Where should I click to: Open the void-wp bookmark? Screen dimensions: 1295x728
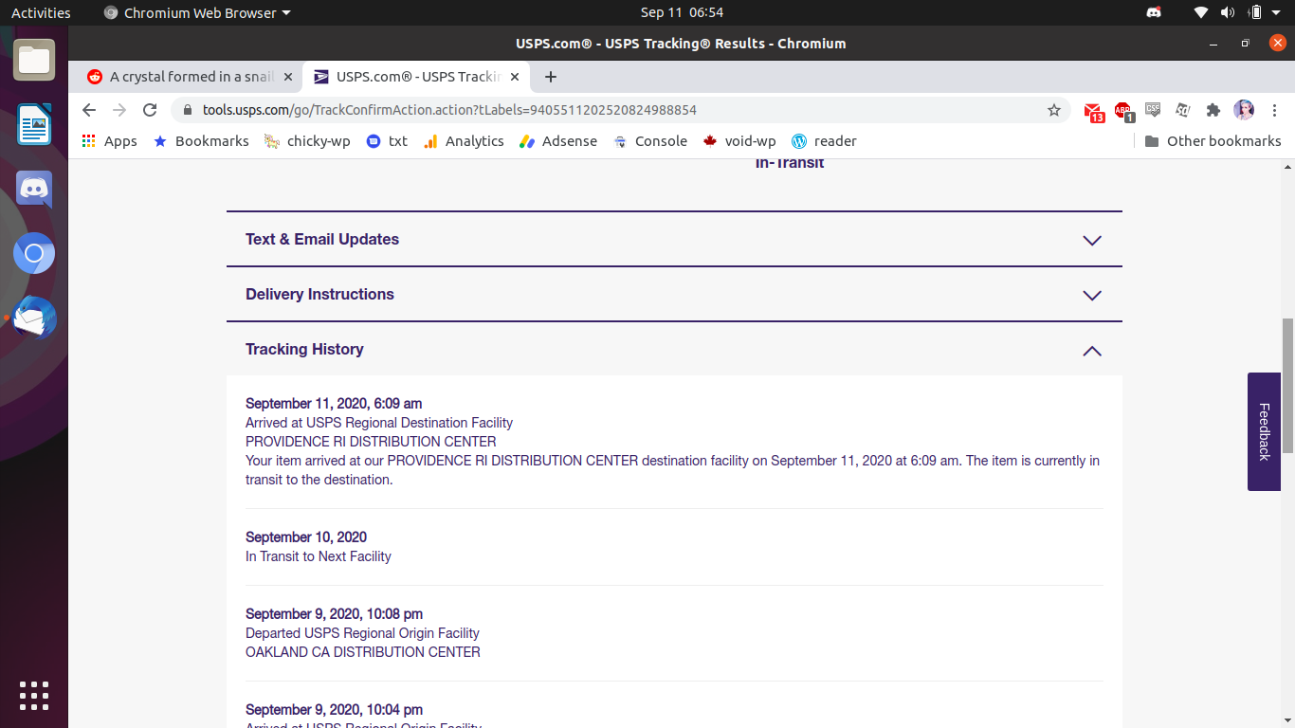point(739,141)
